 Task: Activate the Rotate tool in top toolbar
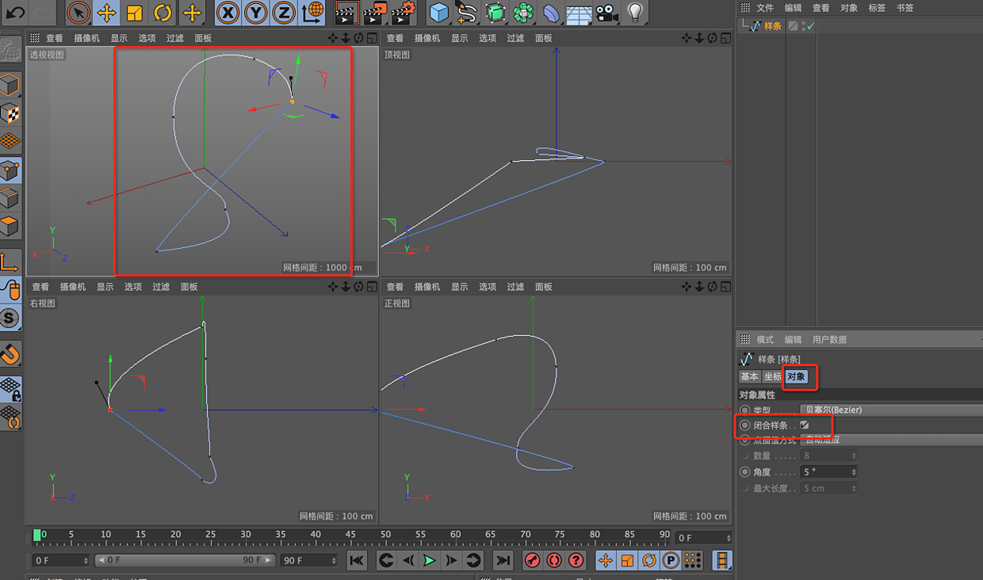pyautogui.click(x=163, y=12)
